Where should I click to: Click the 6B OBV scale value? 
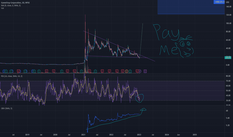pos(227,111)
